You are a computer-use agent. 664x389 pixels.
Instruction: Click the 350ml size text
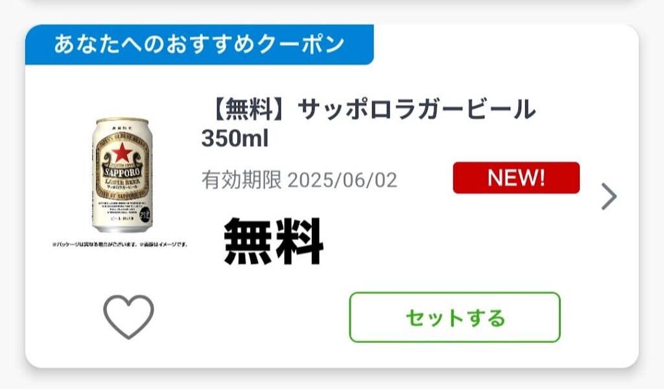click(235, 139)
